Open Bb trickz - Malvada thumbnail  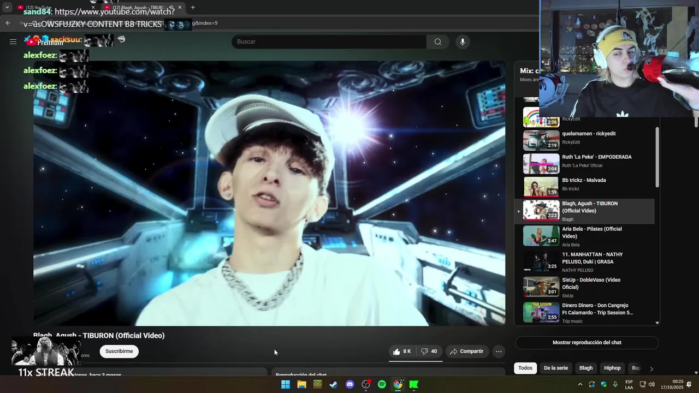coord(541,187)
